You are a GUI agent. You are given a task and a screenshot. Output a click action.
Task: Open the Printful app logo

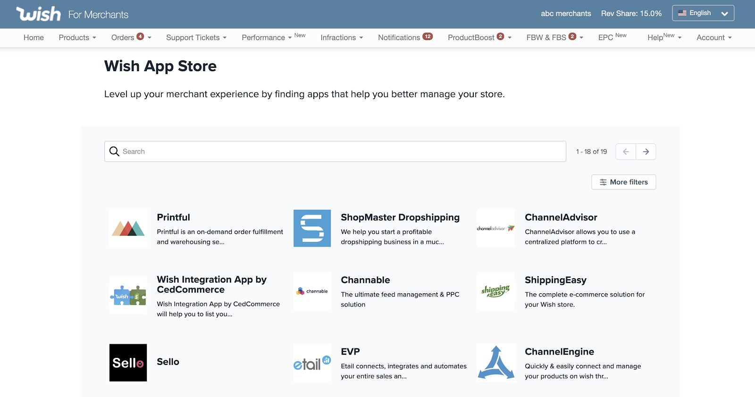128,228
